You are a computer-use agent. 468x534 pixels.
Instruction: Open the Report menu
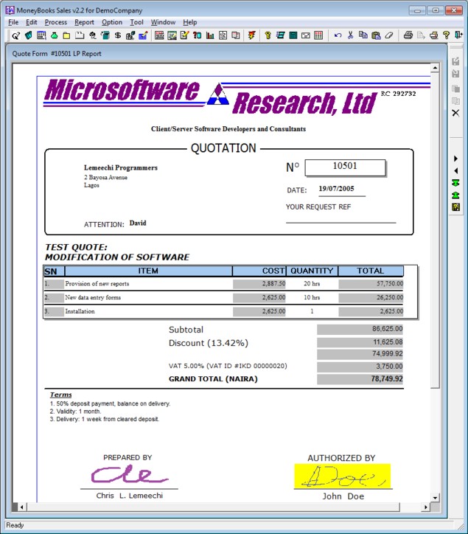click(84, 22)
